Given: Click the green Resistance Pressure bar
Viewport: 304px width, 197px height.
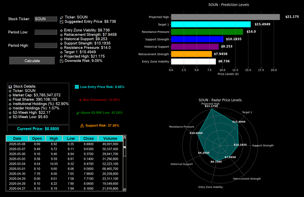Looking at the screenshot, I should pos(207,32).
